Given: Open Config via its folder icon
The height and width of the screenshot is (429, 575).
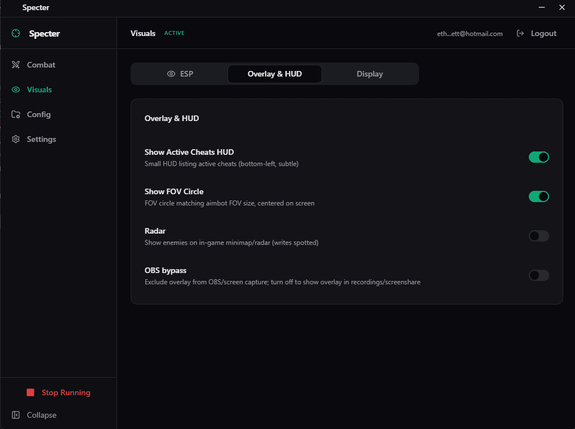Looking at the screenshot, I should pos(15,114).
